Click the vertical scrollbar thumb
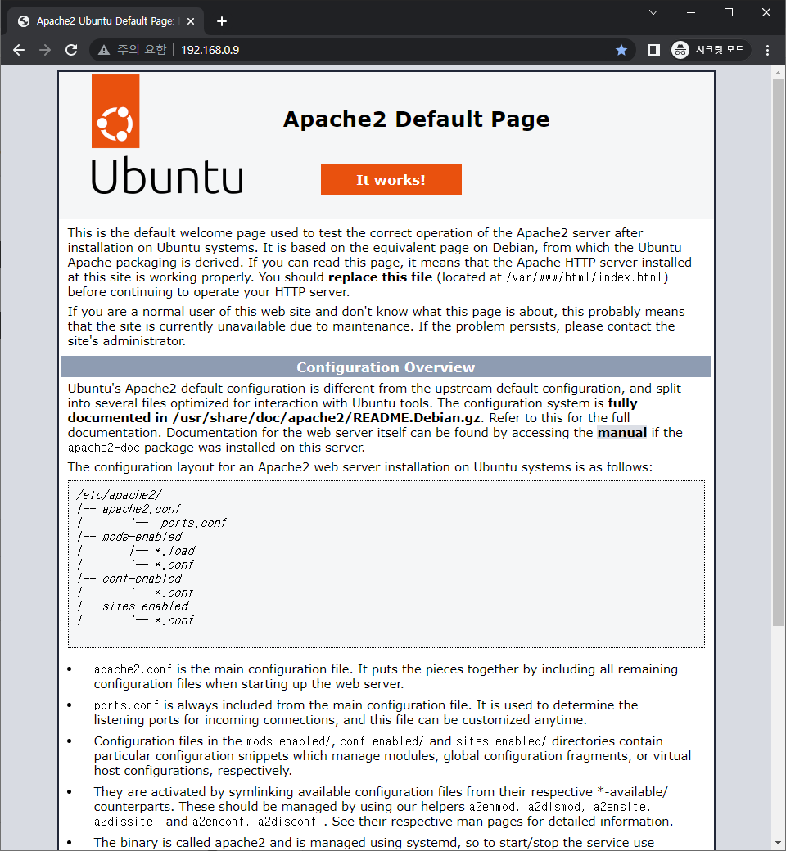 coord(778,352)
